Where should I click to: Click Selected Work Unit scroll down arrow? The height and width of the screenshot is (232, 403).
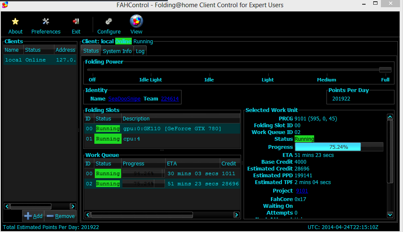[x=390, y=215]
